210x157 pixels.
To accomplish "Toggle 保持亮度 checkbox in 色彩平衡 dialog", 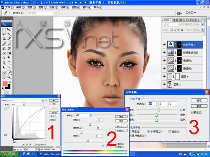I will tap(130, 136).
